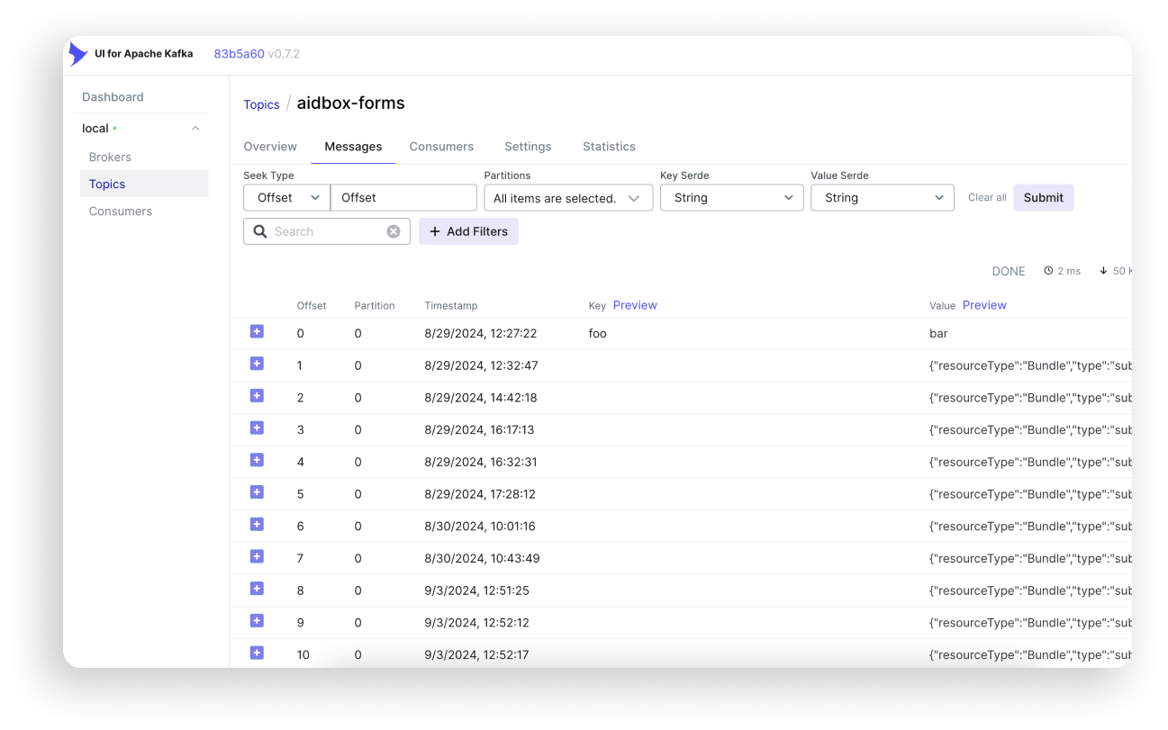This screenshot has width=1168, height=730.
Task: Expand message row with offset 6
Action: click(x=257, y=525)
